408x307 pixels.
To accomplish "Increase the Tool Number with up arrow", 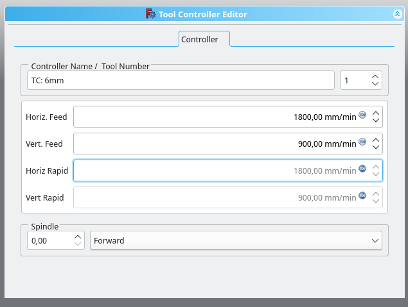I will point(375,77).
